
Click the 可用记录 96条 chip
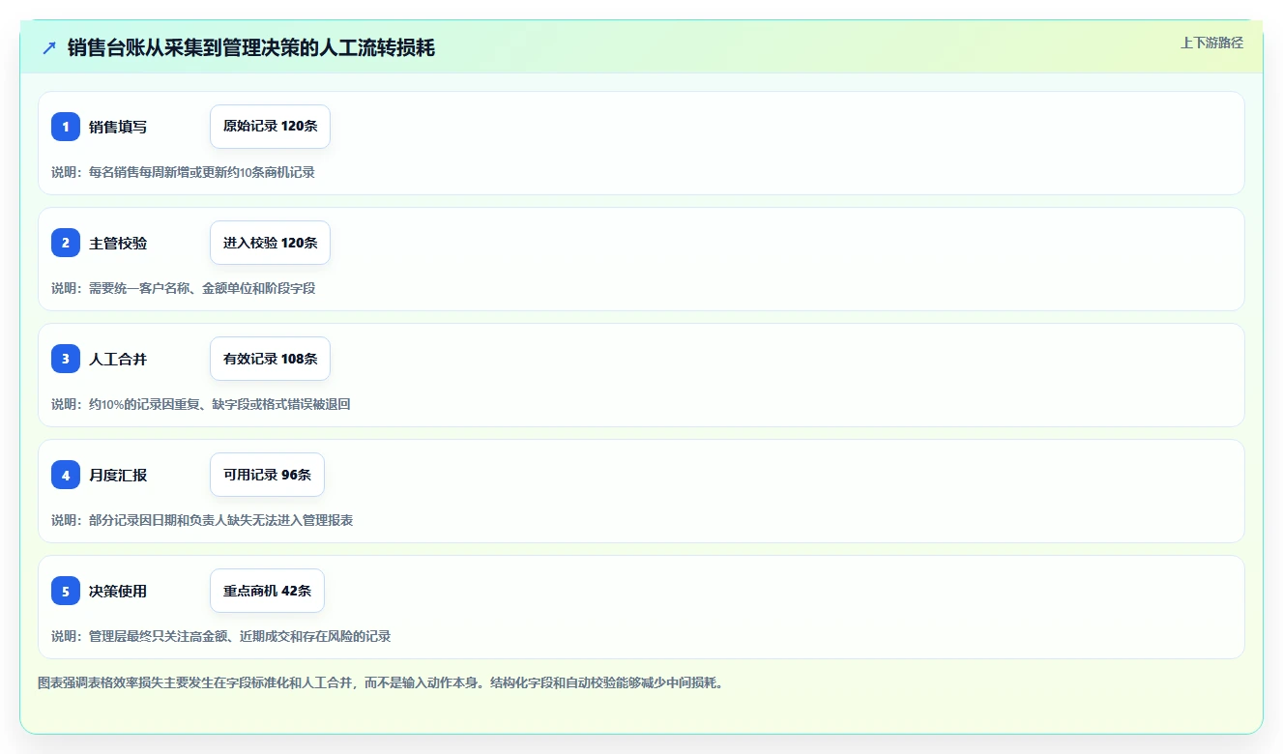(267, 475)
